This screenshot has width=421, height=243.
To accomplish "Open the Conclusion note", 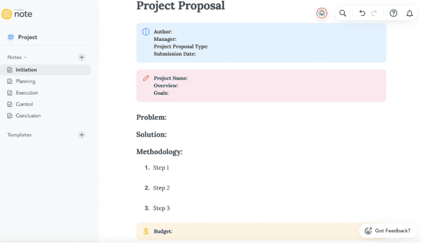I will [28, 116].
